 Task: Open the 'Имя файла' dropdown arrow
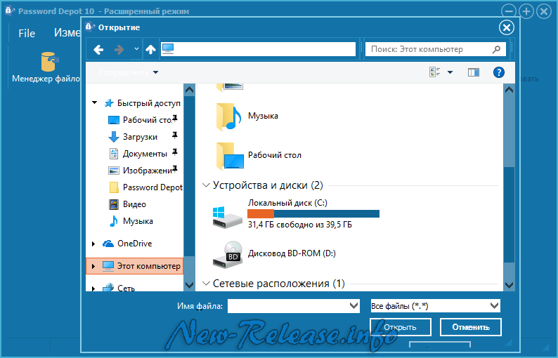353,306
